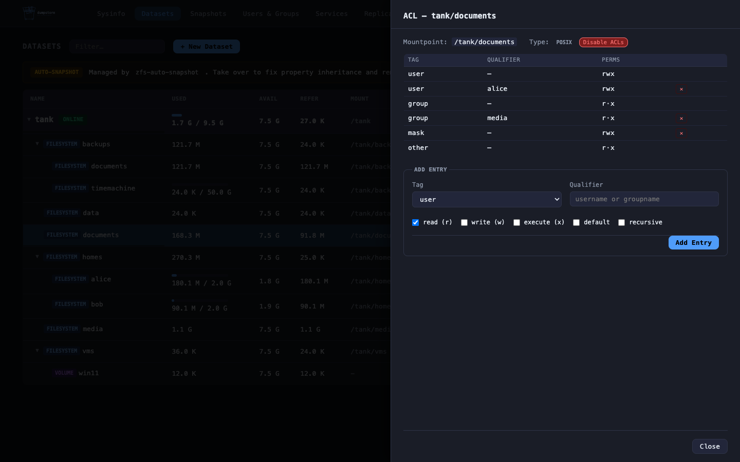
Task: Switch to the Datasets tab
Action: click(158, 14)
